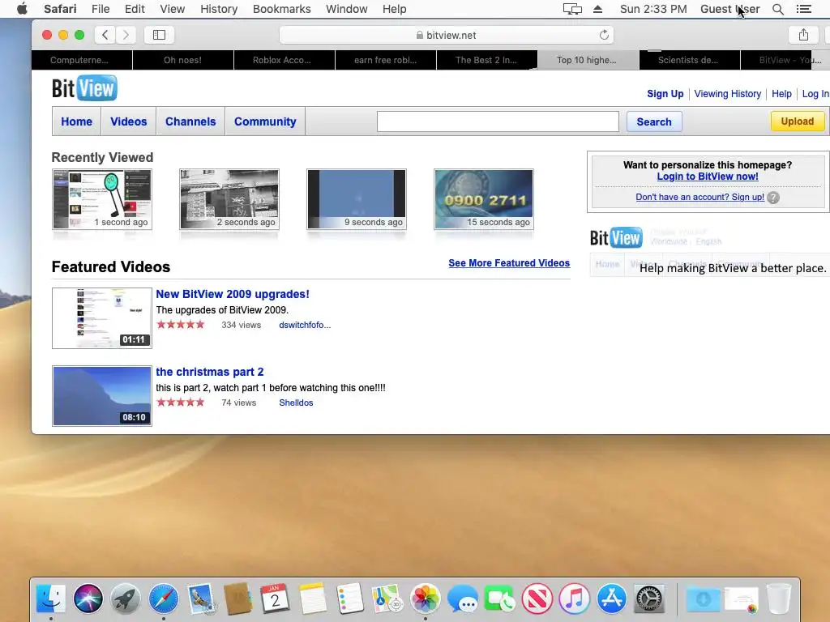Screen dimensions: 830x622
Task: Click the eject icon in menu bar
Action: 597,9
